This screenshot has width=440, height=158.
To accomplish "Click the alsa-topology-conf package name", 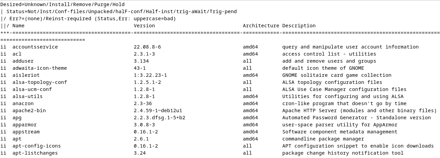I will coord(40,82).
